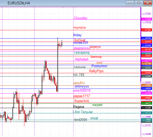Click the 1.15940 red price tag
Image resolution: width=153 pixels, height=137 pixels.
click(x=146, y=56)
